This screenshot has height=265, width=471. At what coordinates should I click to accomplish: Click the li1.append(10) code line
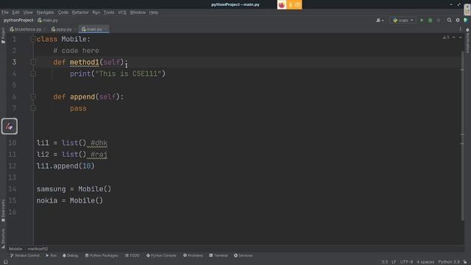(65, 166)
